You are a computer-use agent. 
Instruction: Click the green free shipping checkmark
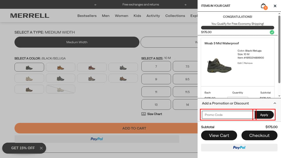point(272,32)
